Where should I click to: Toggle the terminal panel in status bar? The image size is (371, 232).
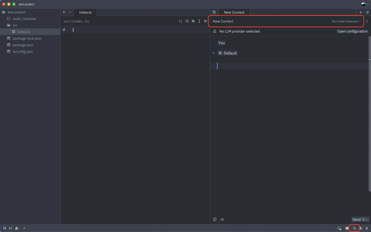point(347,228)
